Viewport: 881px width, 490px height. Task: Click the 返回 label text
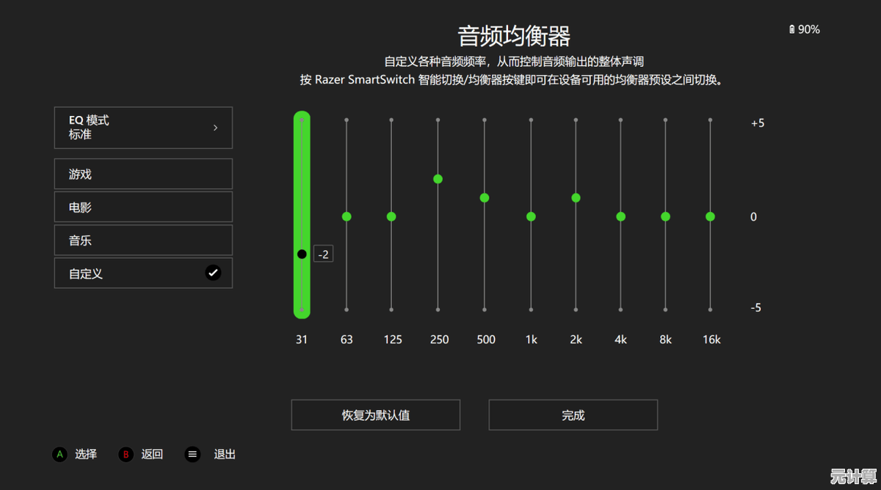pyautogui.click(x=152, y=455)
